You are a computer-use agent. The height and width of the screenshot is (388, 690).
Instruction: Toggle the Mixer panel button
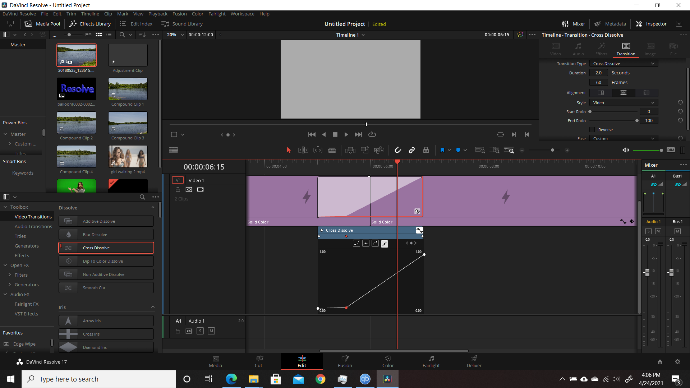pyautogui.click(x=574, y=24)
